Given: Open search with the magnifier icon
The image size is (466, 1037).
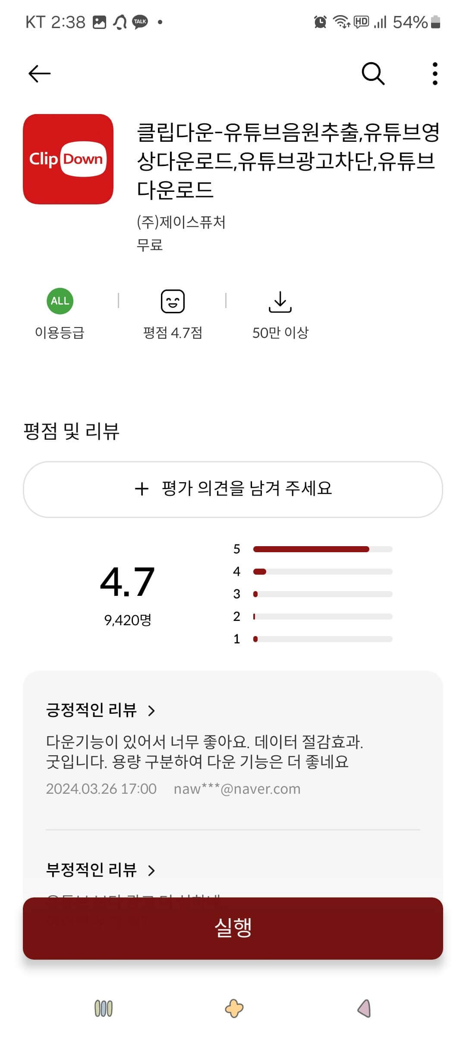Looking at the screenshot, I should [x=373, y=73].
